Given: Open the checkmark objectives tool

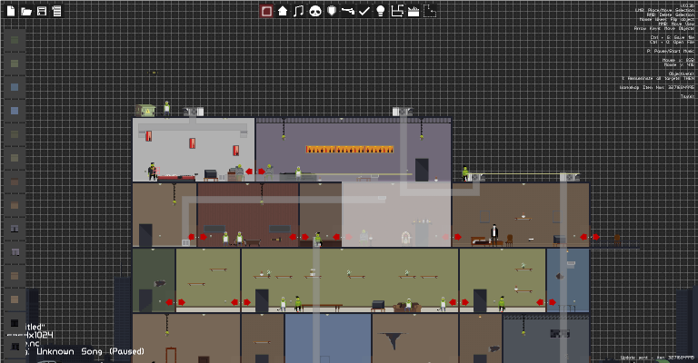Looking at the screenshot, I should pyautogui.click(x=364, y=11).
